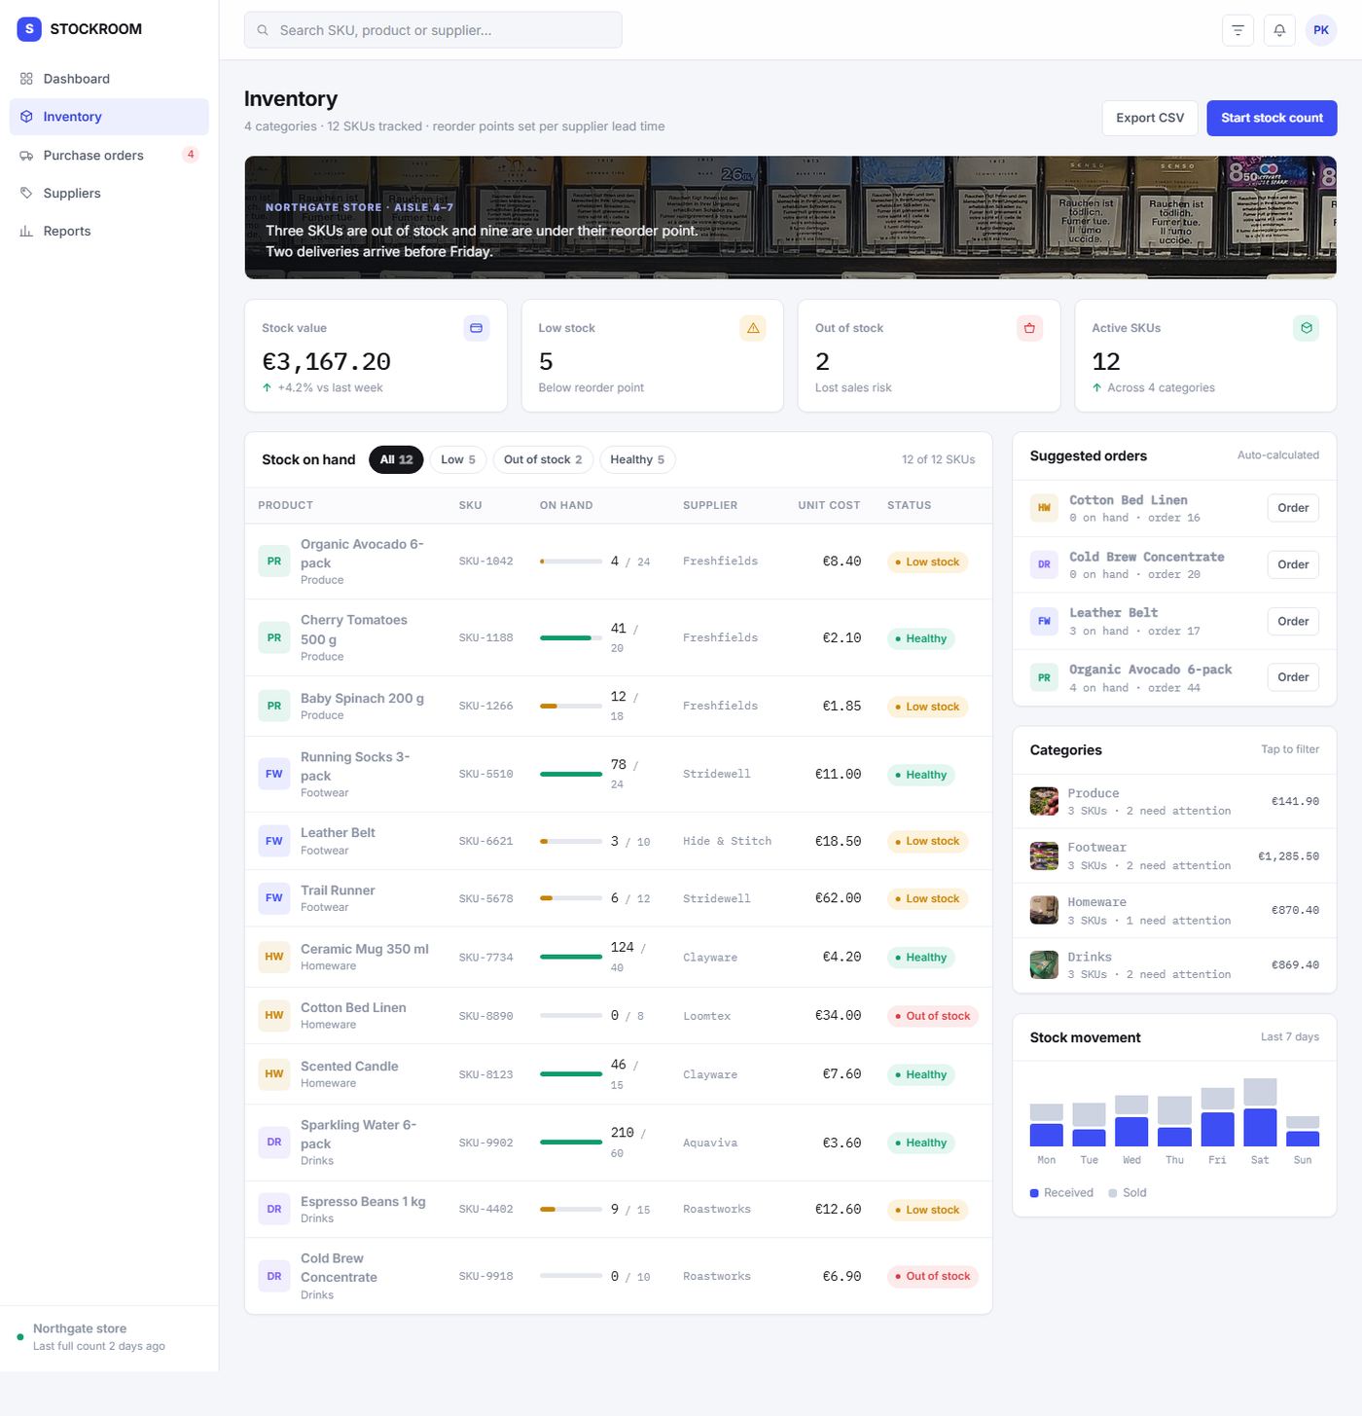Order Organic Avocado 6-pack suggestion
Screen dimensions: 1362x1416
coord(1293,677)
